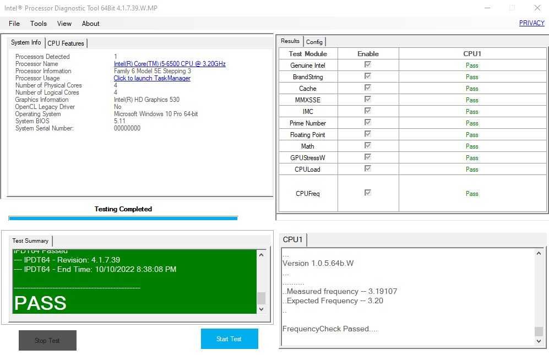Open the Test Summary tab
This screenshot has height=355, width=549.
30,241
